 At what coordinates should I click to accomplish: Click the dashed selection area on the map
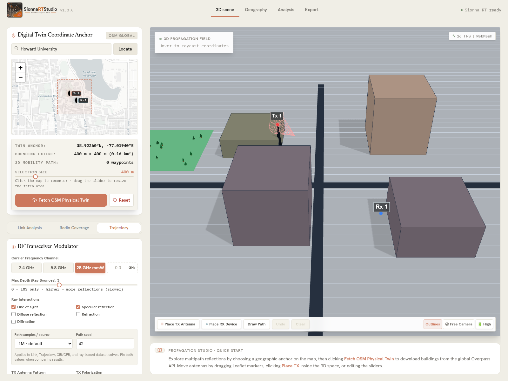[75, 97]
